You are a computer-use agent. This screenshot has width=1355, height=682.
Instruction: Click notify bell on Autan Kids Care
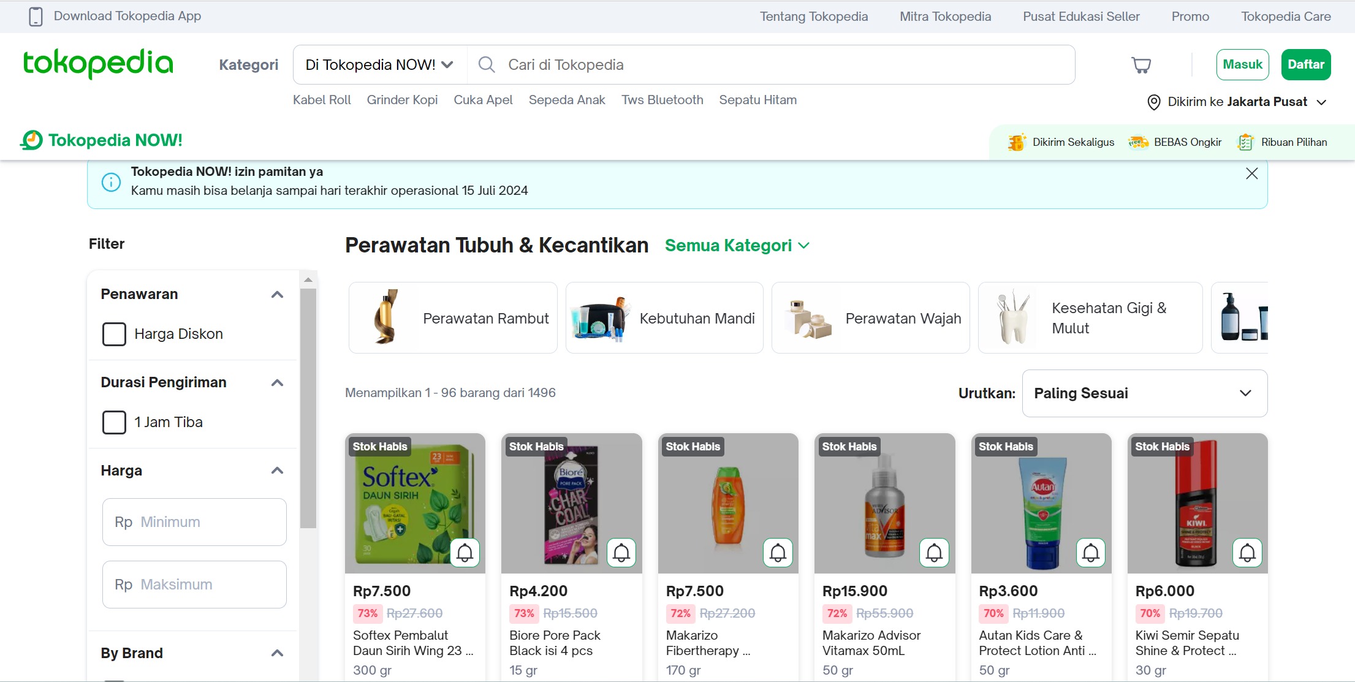[1091, 553]
